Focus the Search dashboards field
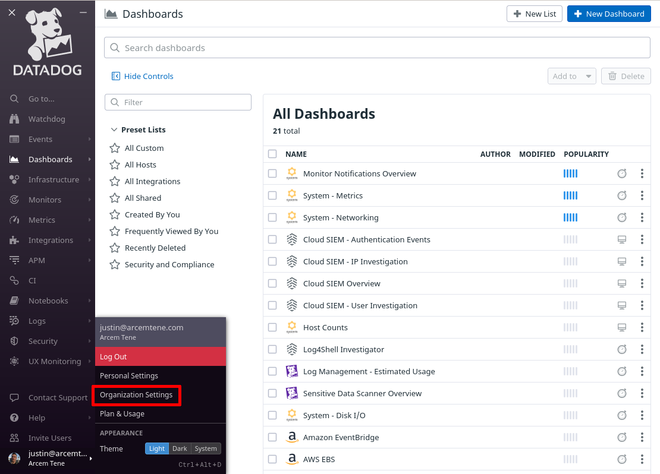Viewport: 660px width, 474px height. tap(377, 48)
